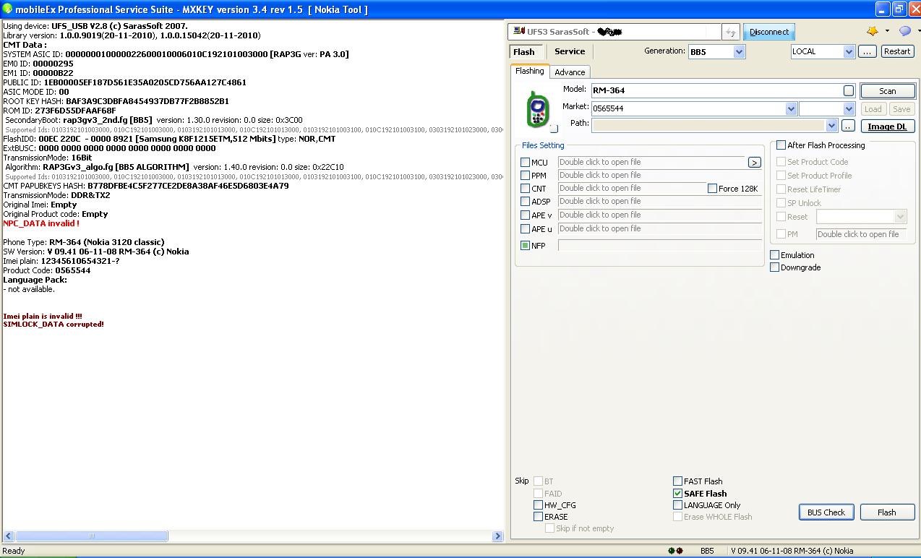
Task: Click the yellow star favorites icon
Action: (873, 31)
